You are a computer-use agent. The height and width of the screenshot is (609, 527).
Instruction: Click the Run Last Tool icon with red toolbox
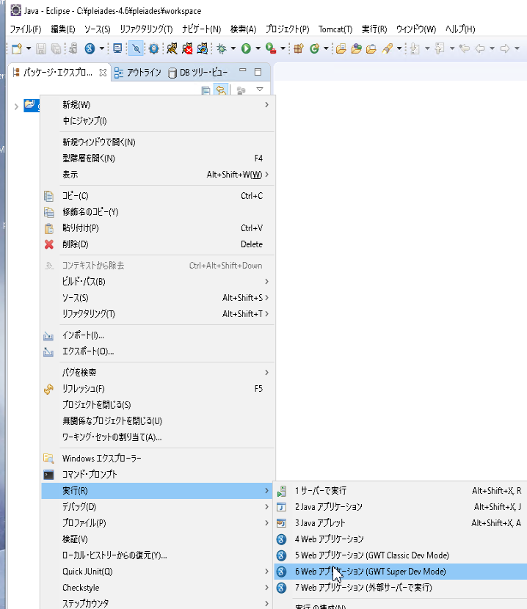point(271,48)
